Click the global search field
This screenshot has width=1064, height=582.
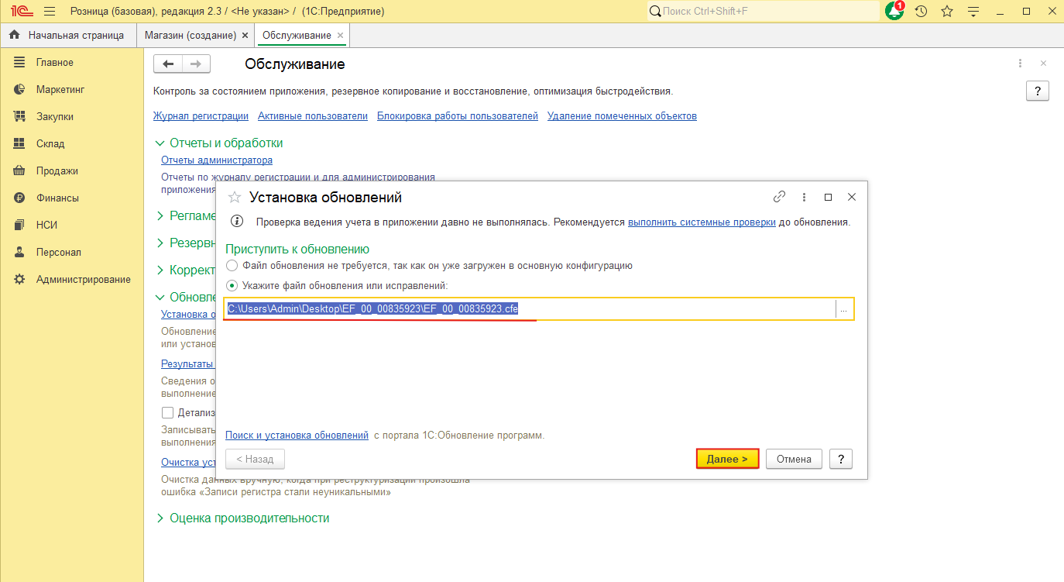[763, 12]
